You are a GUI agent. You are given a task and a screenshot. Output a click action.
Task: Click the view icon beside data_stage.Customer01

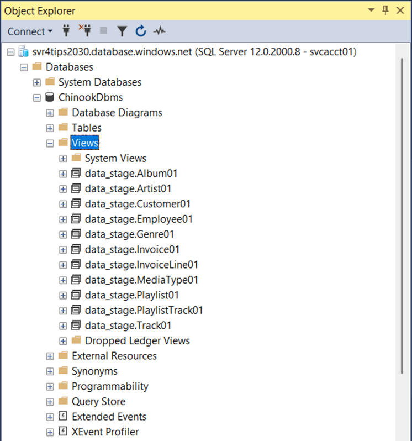click(x=76, y=203)
